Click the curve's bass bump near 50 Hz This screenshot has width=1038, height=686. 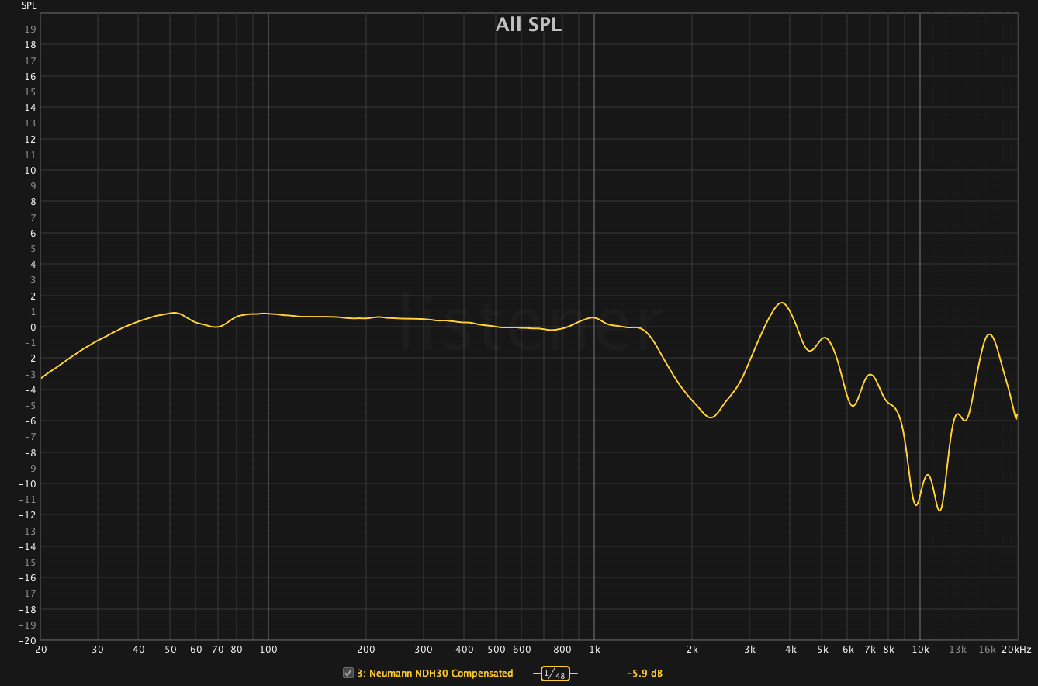tap(175, 313)
